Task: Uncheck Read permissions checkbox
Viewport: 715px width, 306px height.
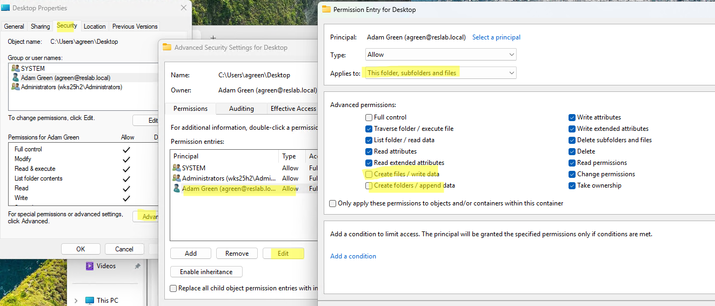Action: pos(572,163)
